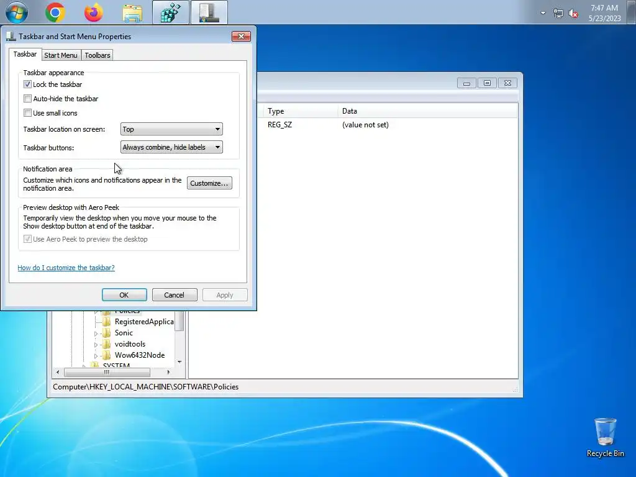Enable Auto-hide the taskbar
Viewport: 636px width, 477px height.
tap(27, 99)
